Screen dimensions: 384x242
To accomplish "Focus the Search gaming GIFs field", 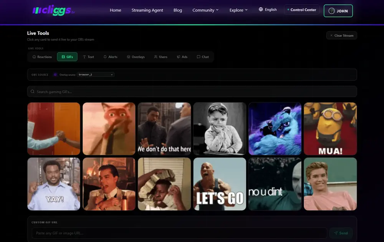I will click(x=192, y=92).
